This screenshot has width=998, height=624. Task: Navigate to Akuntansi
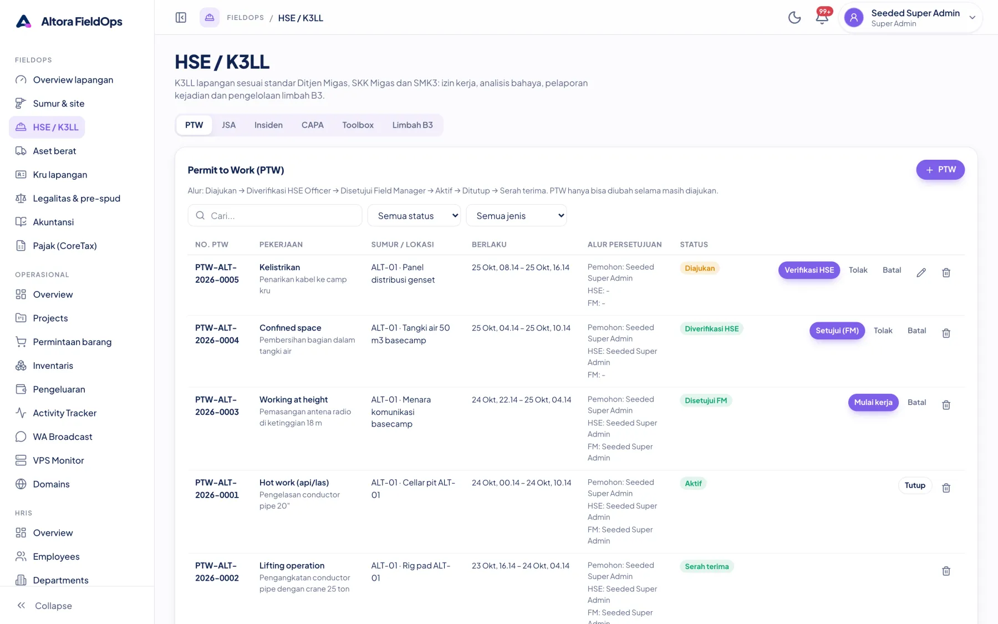pyautogui.click(x=53, y=222)
